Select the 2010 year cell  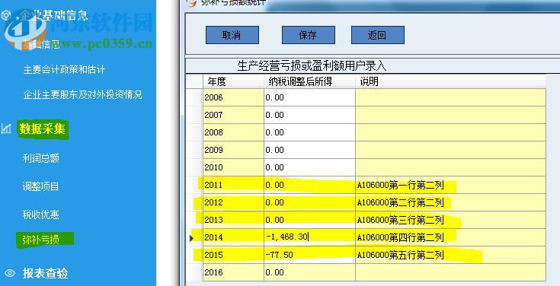click(x=234, y=167)
